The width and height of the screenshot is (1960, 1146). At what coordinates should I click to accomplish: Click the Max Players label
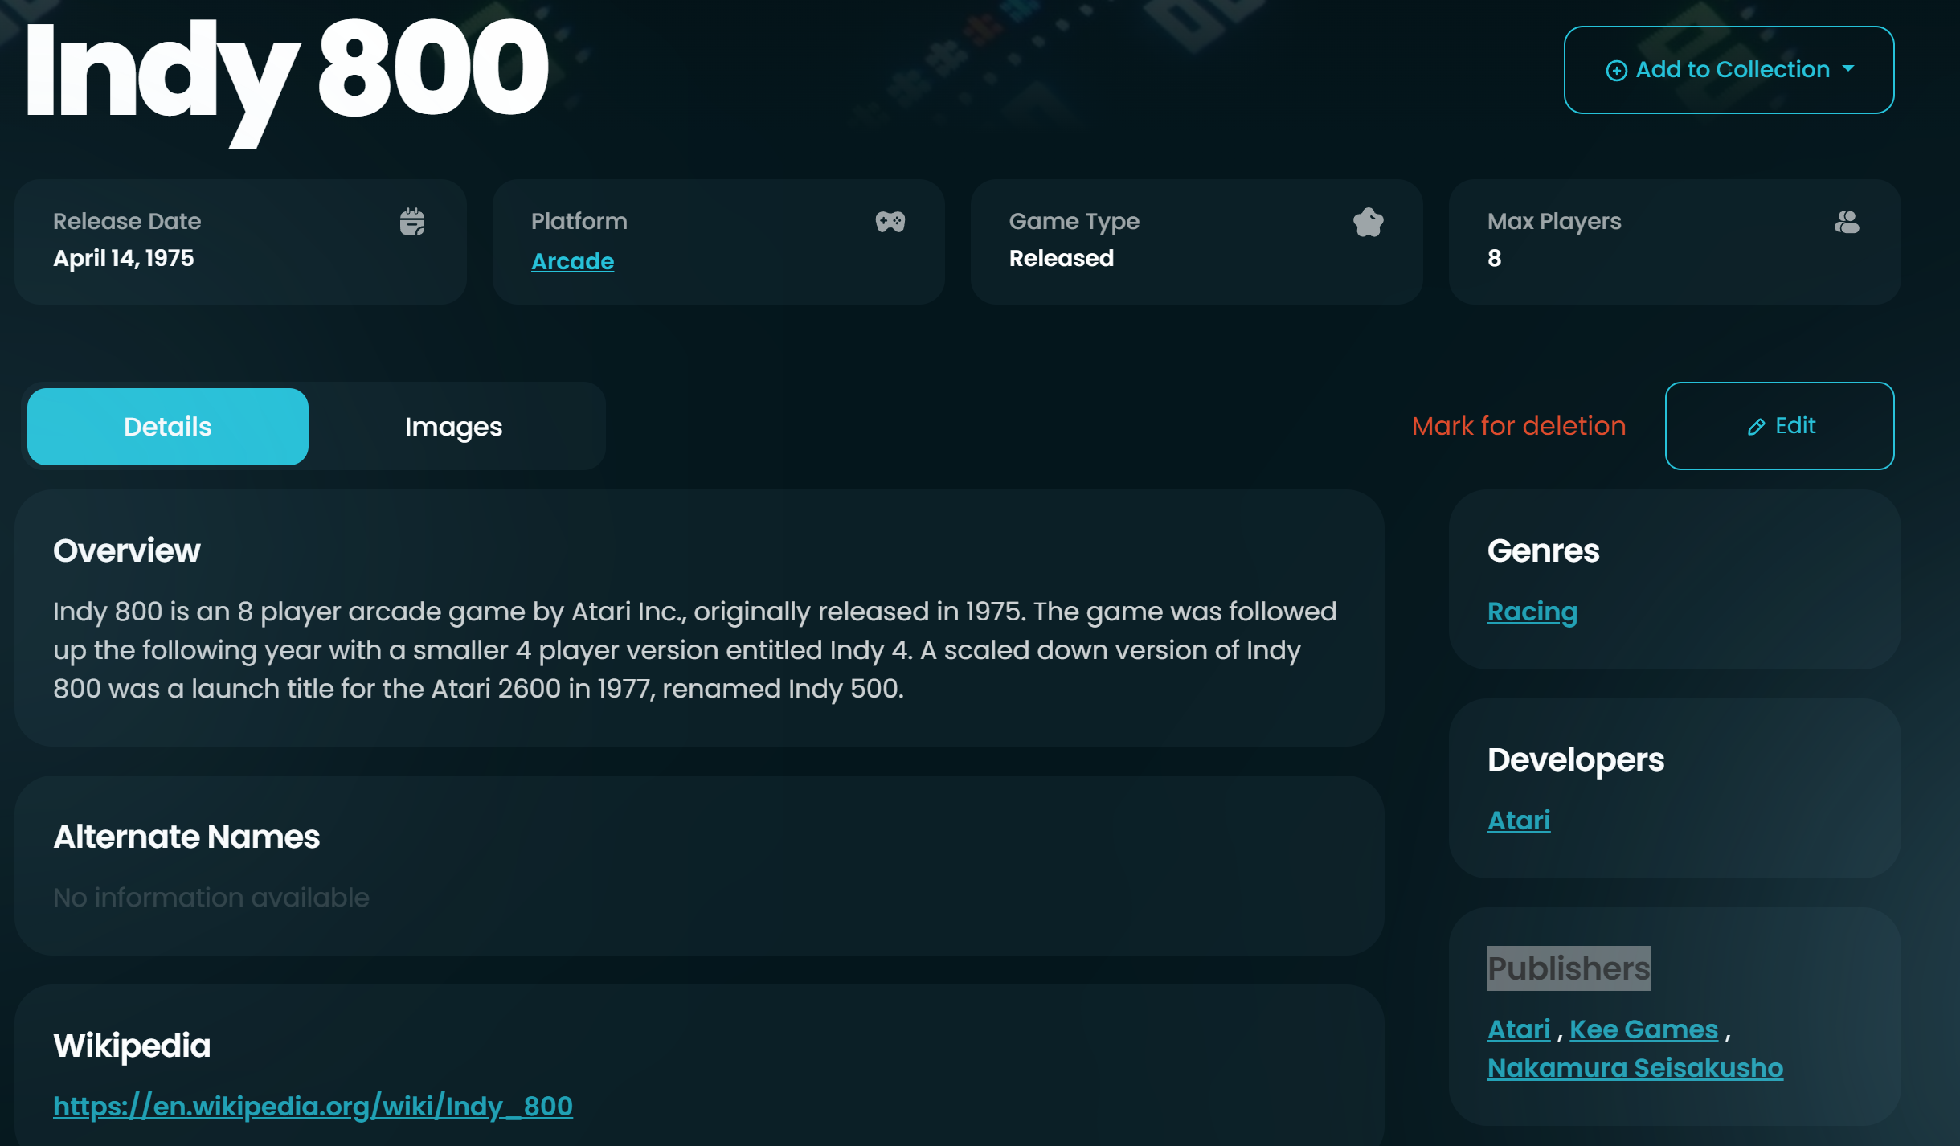point(1553,221)
